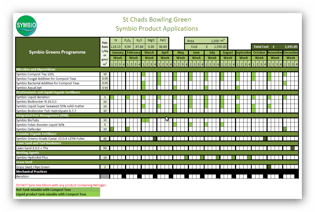The height and width of the screenshot is (212, 315).
Task: Click the FeO value 36.80 cell
Action: tap(163, 47)
